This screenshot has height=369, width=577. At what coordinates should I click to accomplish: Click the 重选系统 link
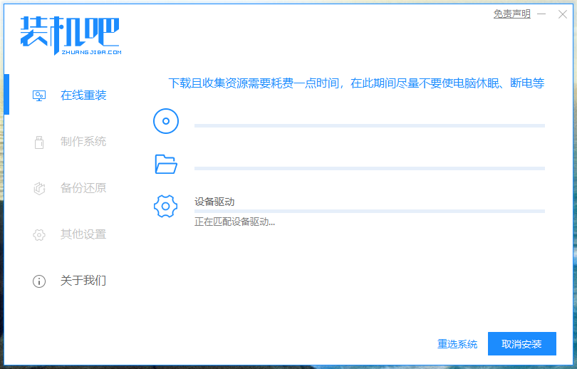point(457,344)
